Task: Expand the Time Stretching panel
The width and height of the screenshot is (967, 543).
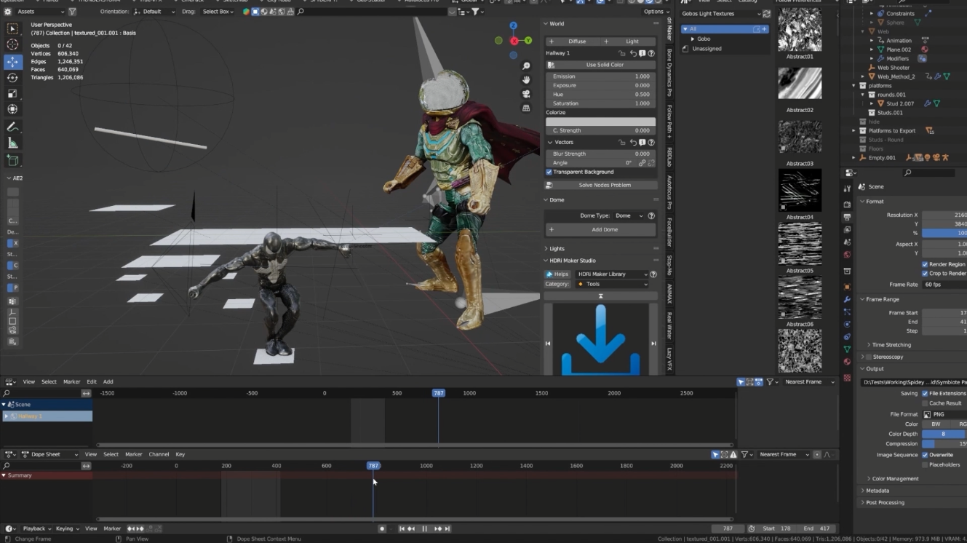Action: (x=891, y=345)
